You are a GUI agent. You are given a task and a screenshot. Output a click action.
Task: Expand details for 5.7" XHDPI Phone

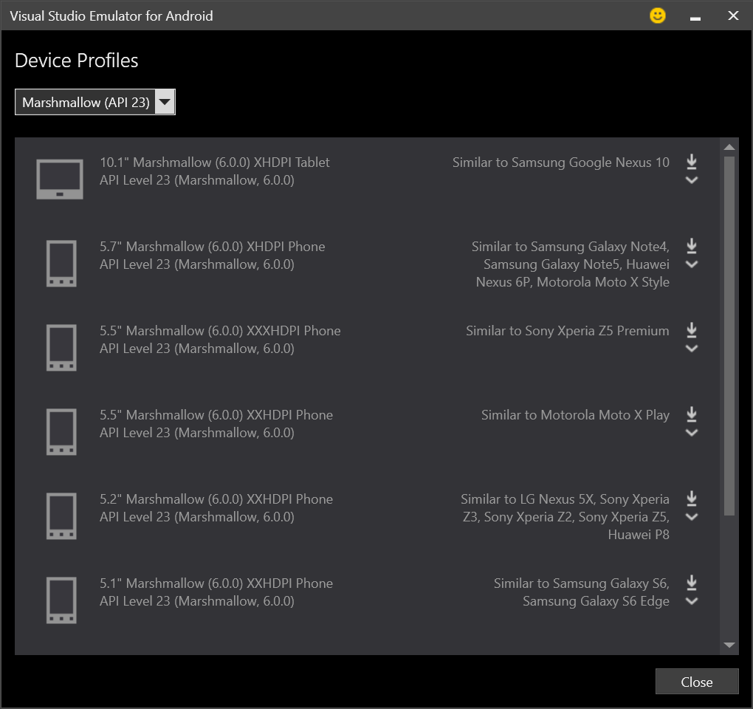coord(692,264)
